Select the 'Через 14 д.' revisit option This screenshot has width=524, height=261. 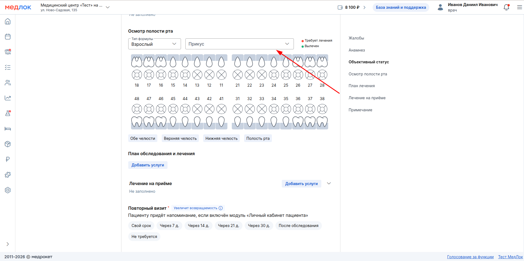pyautogui.click(x=198, y=226)
